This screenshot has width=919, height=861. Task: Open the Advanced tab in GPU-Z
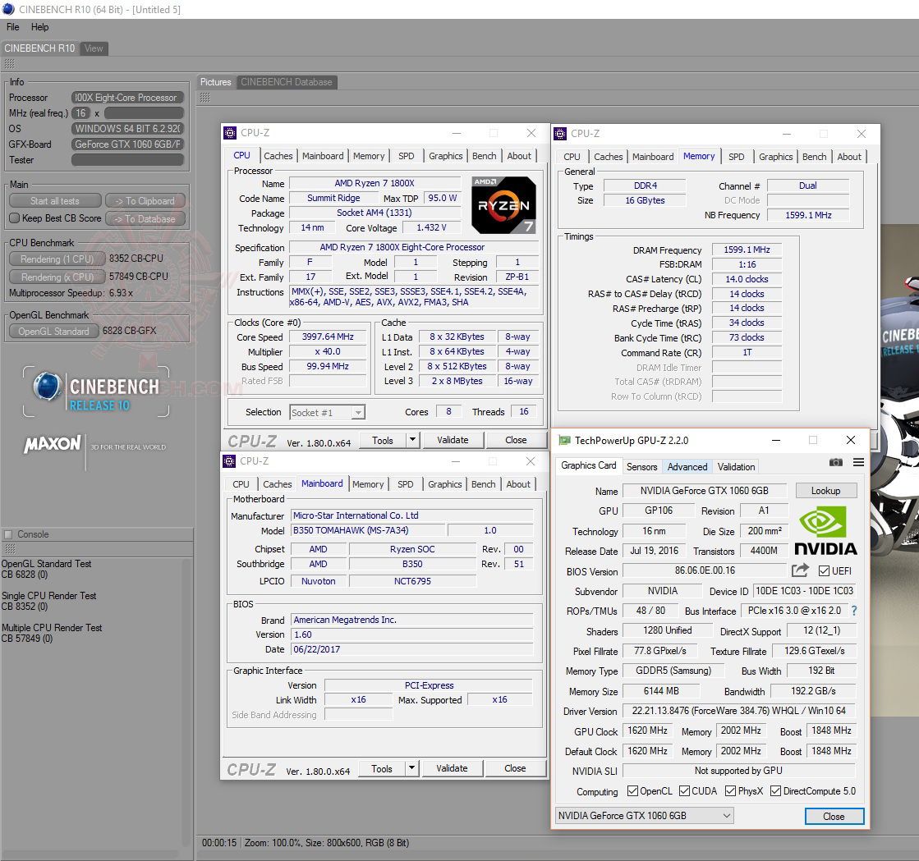(x=687, y=467)
